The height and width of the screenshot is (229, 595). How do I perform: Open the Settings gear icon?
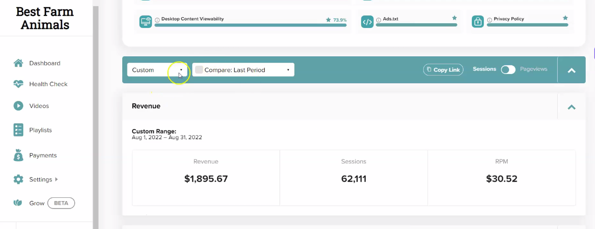tap(18, 179)
